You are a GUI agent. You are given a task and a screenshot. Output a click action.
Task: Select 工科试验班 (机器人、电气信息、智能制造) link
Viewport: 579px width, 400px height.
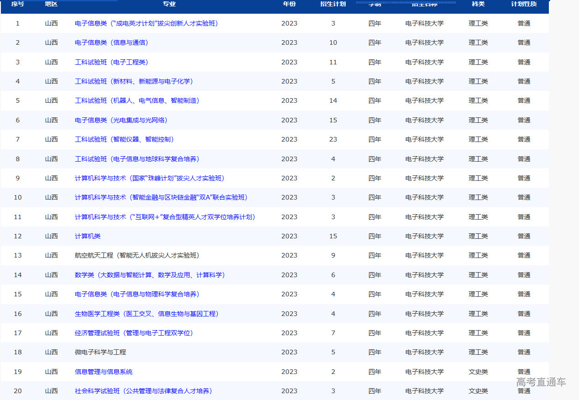tap(137, 100)
